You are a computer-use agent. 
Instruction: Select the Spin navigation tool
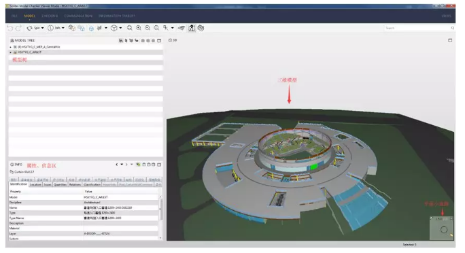click(x=33, y=28)
